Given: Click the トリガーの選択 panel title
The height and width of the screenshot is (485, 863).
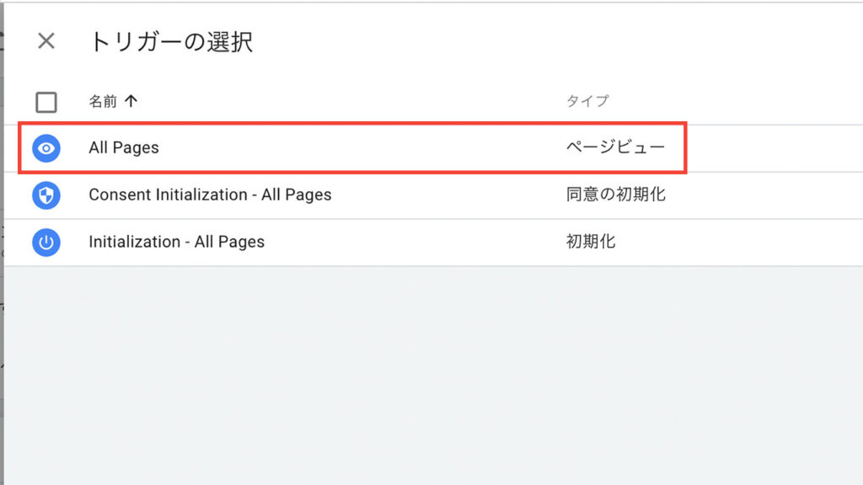Looking at the screenshot, I should point(171,42).
